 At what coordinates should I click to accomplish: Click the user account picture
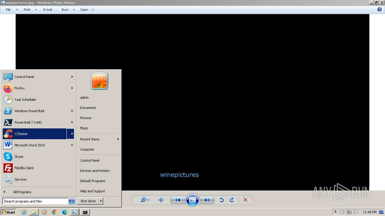coord(99,81)
